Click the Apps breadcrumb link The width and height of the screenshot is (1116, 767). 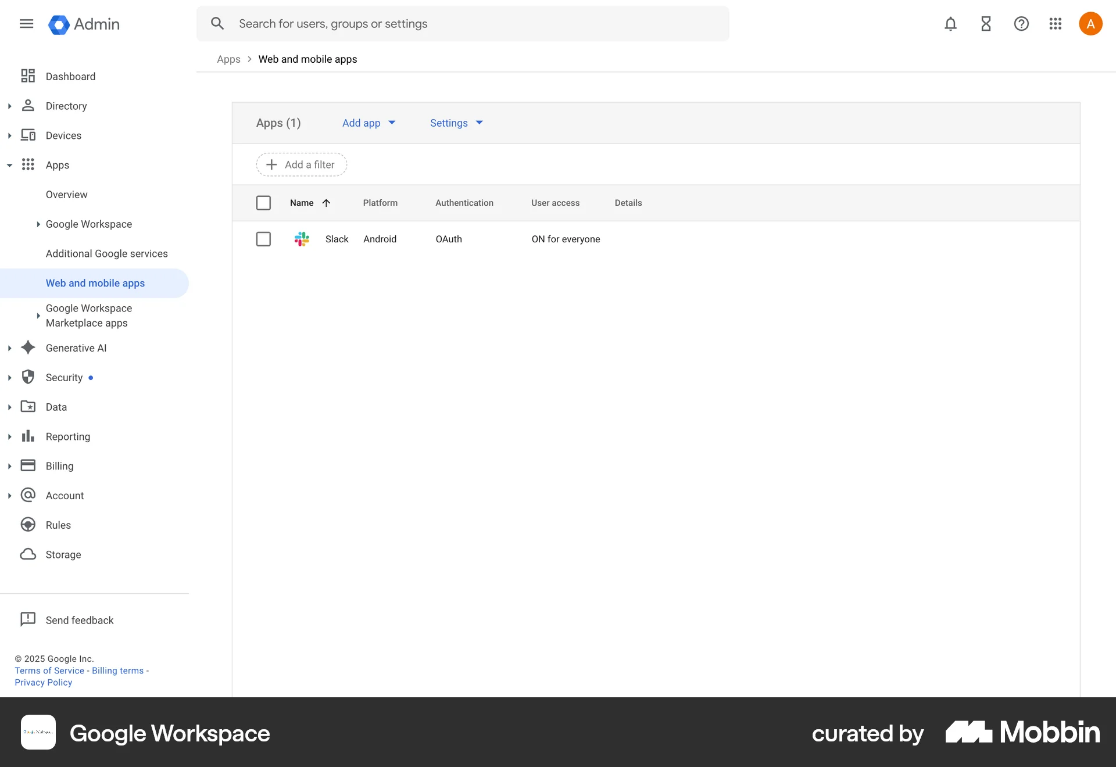[229, 59]
